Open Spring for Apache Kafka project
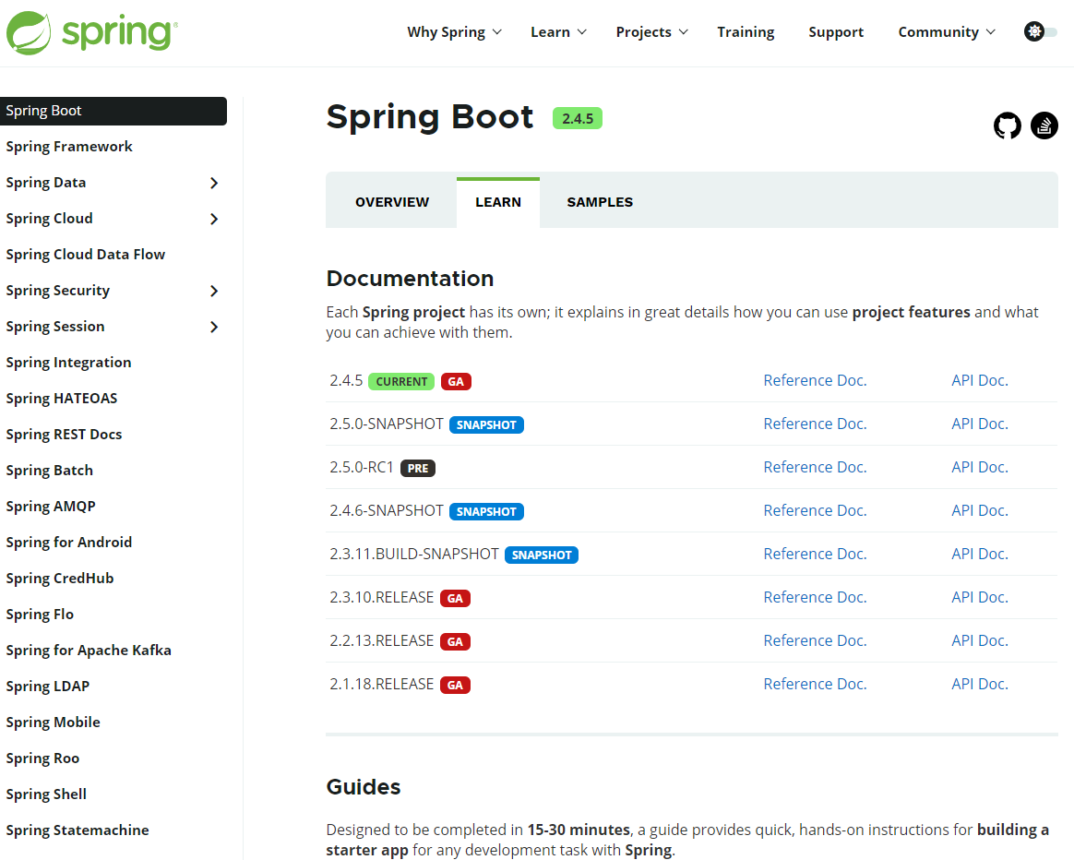Screen dimensions: 1074x860 tap(89, 651)
